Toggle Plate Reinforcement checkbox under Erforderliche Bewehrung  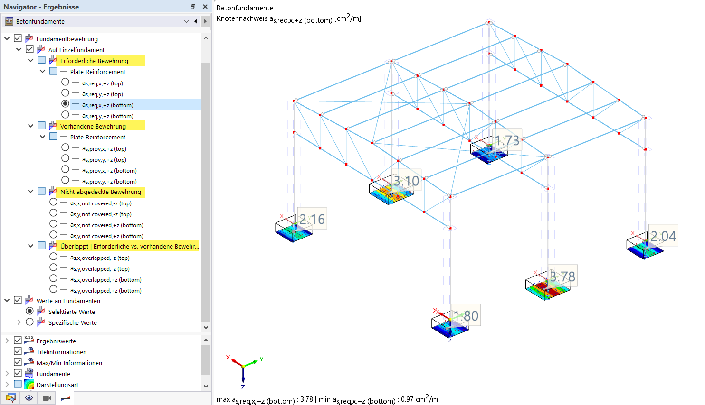tap(54, 71)
